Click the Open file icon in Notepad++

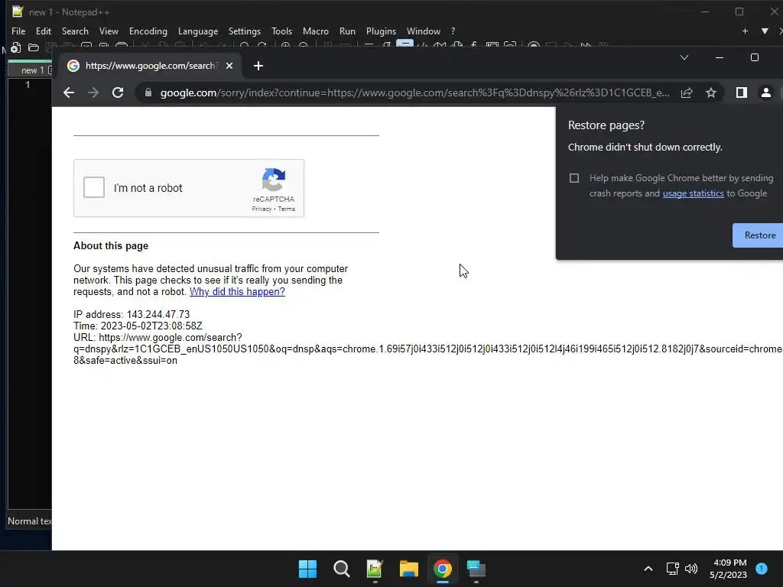pyautogui.click(x=34, y=48)
